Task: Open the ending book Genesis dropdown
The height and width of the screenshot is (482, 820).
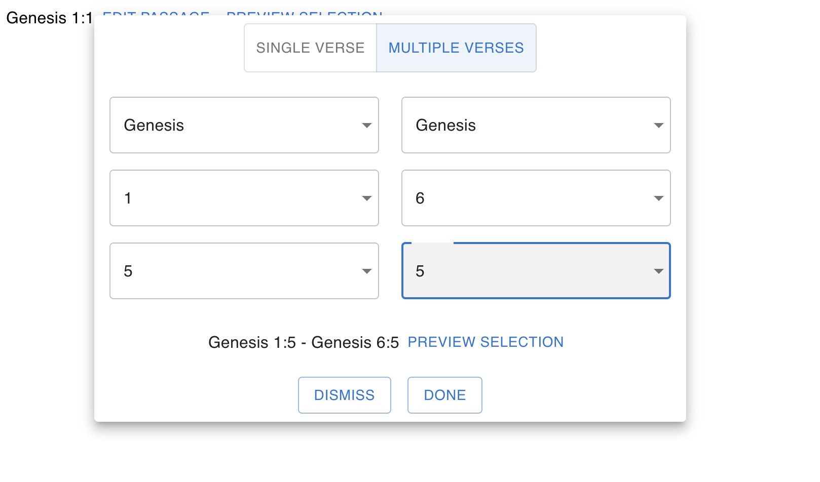Action: [536, 125]
